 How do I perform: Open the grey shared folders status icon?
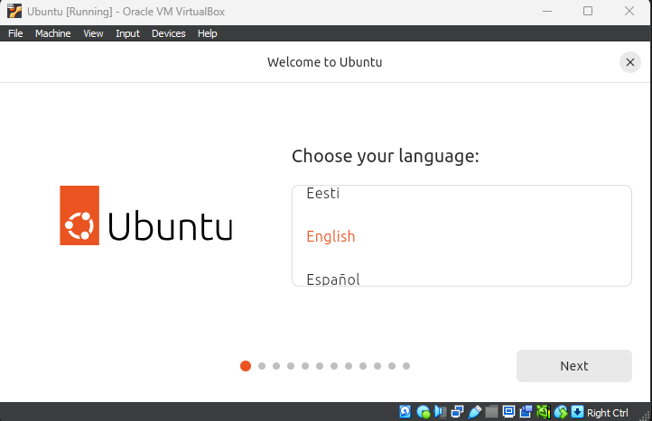point(492,412)
